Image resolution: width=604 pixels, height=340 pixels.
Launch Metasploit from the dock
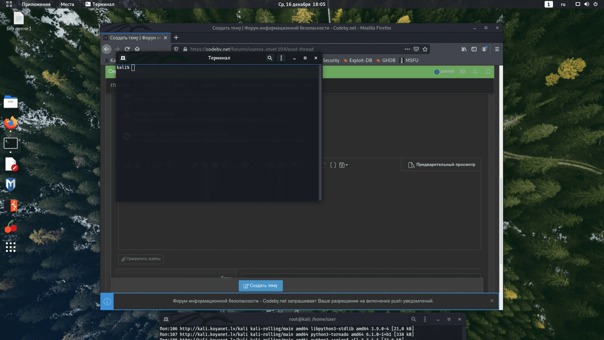click(x=11, y=184)
